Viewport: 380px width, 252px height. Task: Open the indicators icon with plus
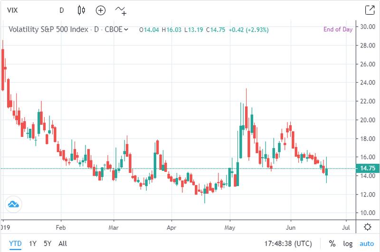[121, 10]
